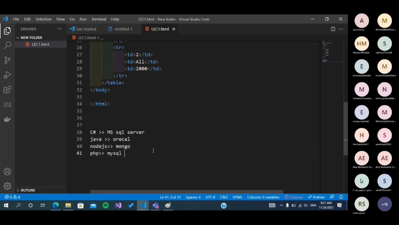Open Microsoft Teams from the taskbar
The height and width of the screenshot is (225, 399).
[156, 205]
